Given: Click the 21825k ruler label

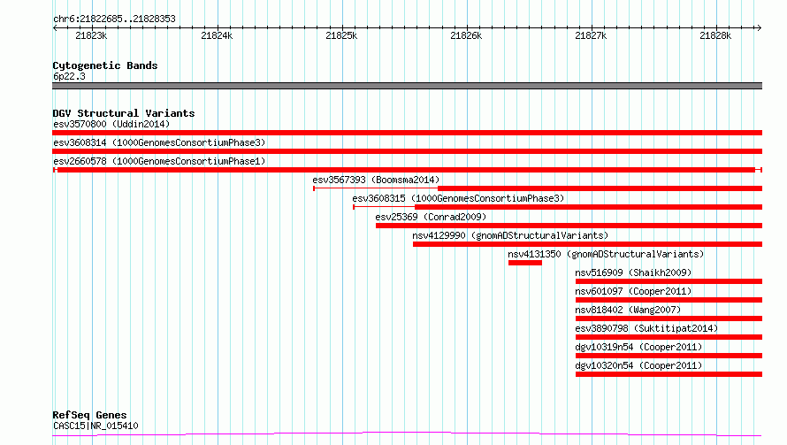Looking at the screenshot, I should [341, 35].
